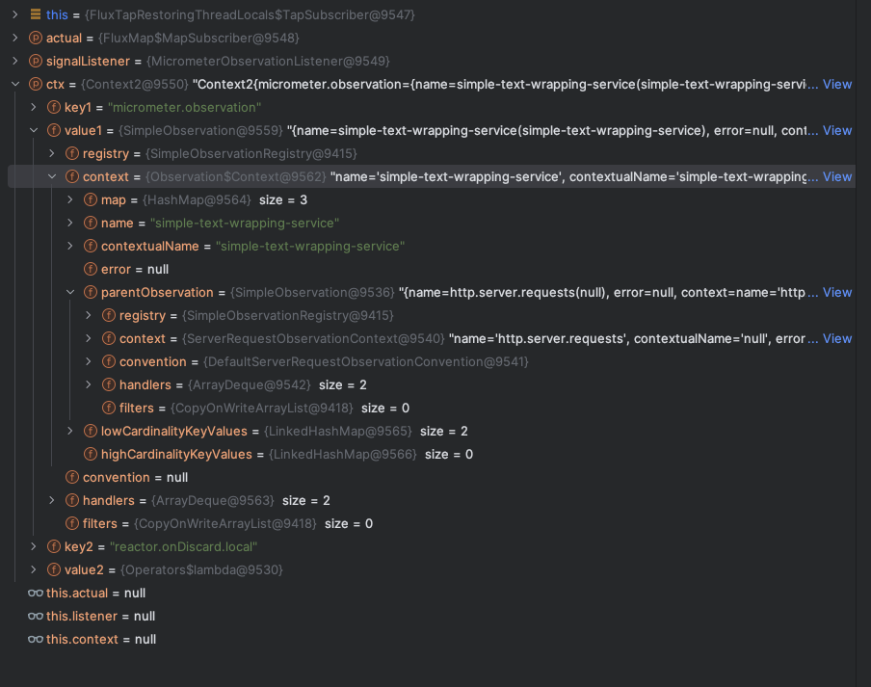Viewport: 871px width, 687px height.
Task: Open View link for value1
Action: coord(837,130)
